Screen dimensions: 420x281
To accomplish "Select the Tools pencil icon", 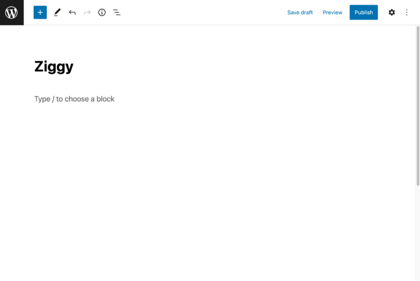I will [x=58, y=13].
